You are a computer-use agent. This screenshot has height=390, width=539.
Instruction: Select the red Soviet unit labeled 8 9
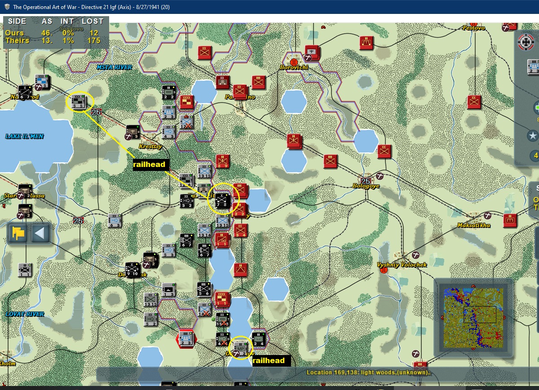223,161
